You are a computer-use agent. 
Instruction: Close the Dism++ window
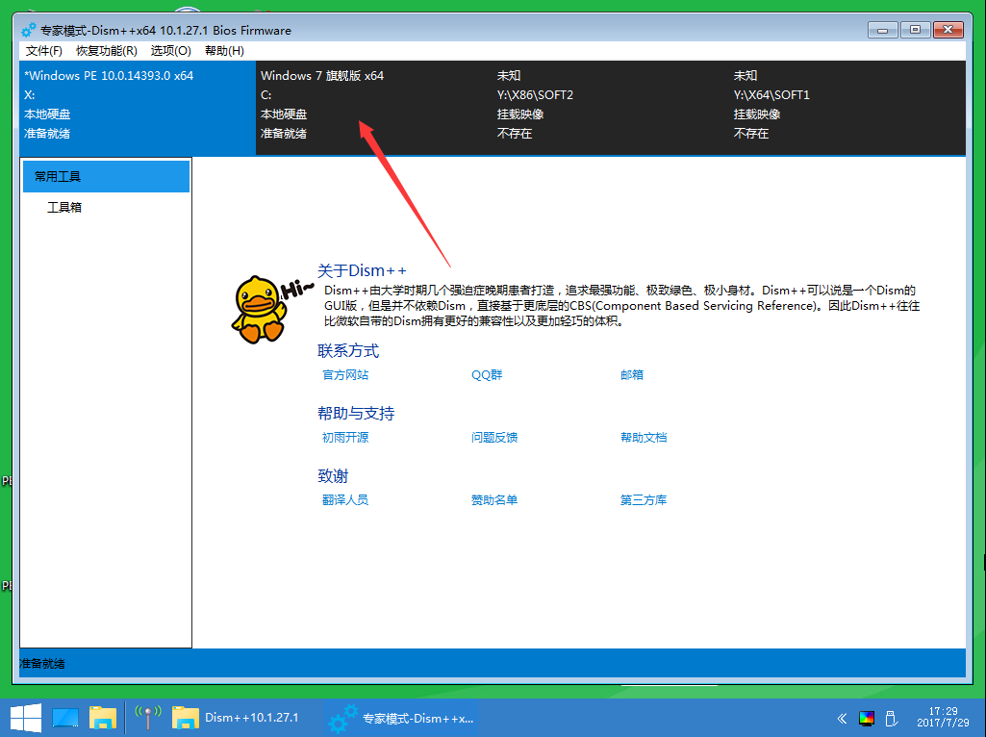[x=948, y=30]
